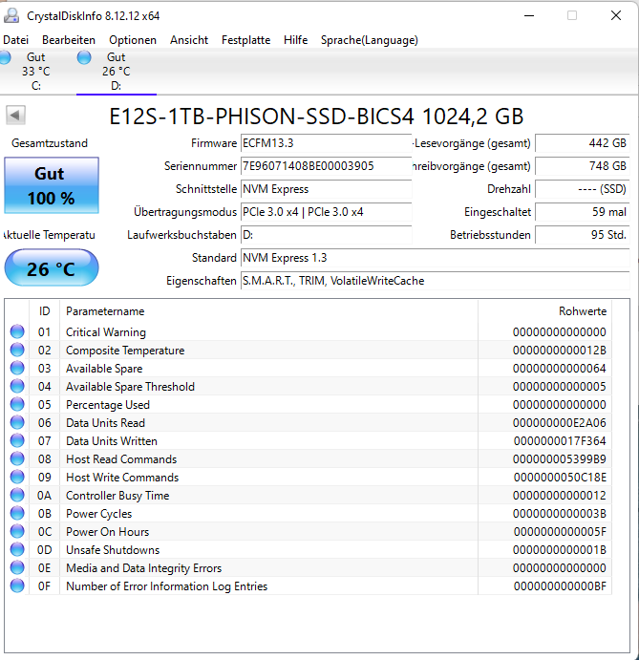The image size is (639, 660).
Task: Click the Laufwerksbuchstaben field D:
Action: [327, 235]
